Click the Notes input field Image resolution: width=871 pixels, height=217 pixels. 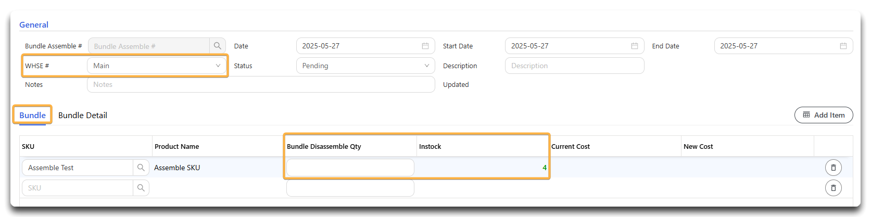coord(261,84)
